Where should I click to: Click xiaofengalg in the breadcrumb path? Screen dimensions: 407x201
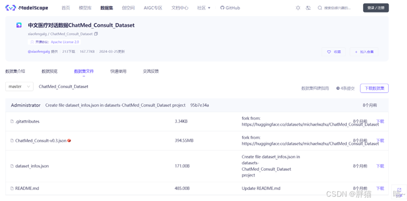(37, 34)
